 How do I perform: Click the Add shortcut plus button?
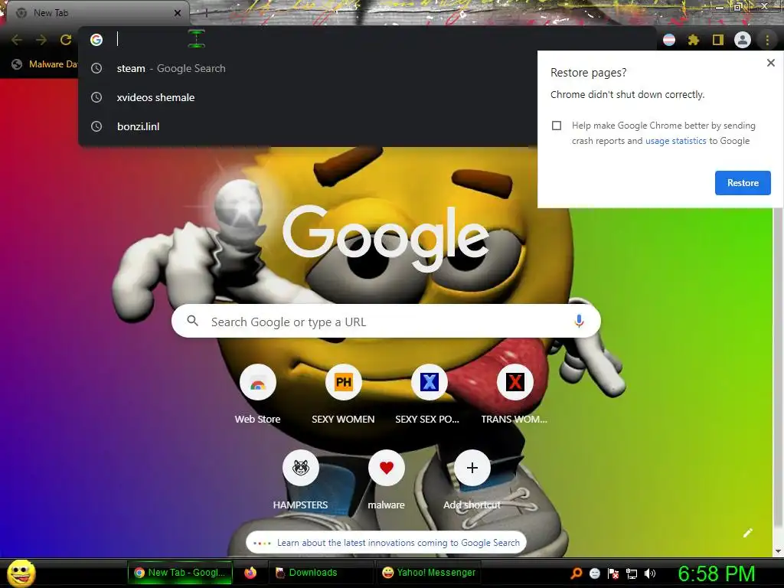tap(472, 468)
